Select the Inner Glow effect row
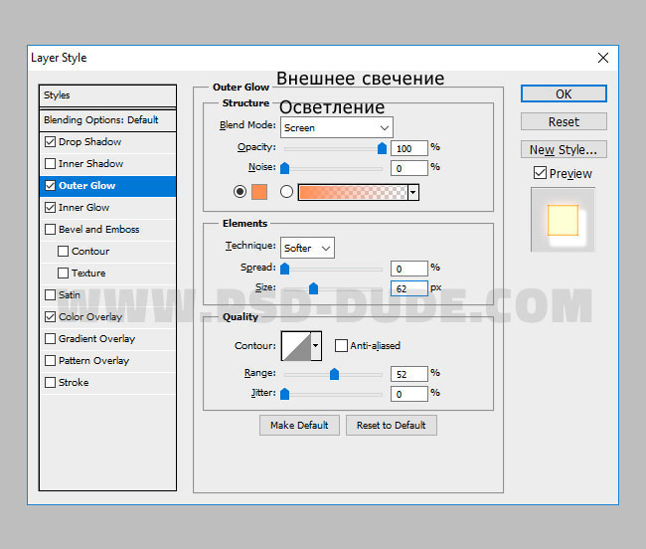646x549 pixels. click(x=108, y=207)
